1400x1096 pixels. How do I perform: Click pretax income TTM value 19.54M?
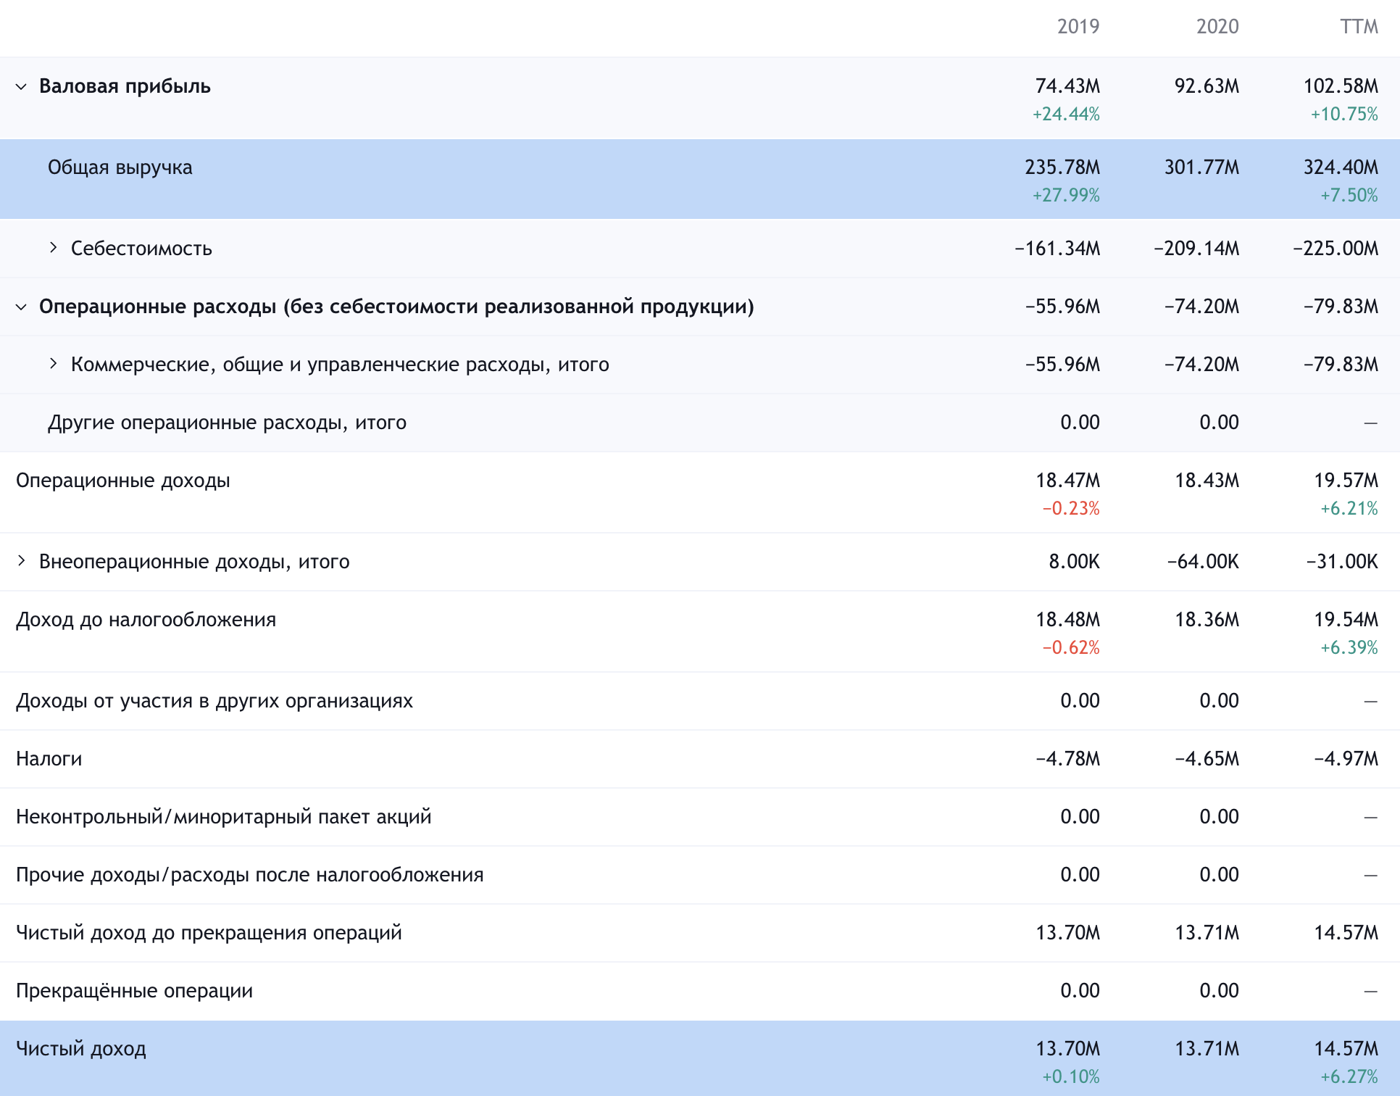click(1346, 620)
